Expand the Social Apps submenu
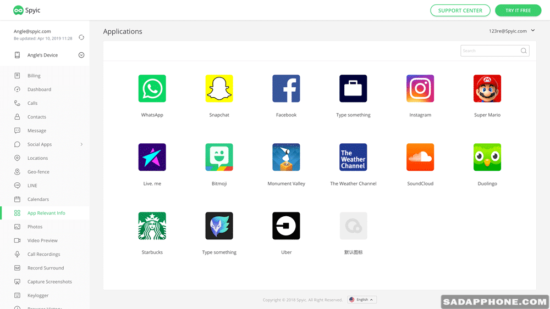Screen dimensions: 550x309 pos(81,144)
